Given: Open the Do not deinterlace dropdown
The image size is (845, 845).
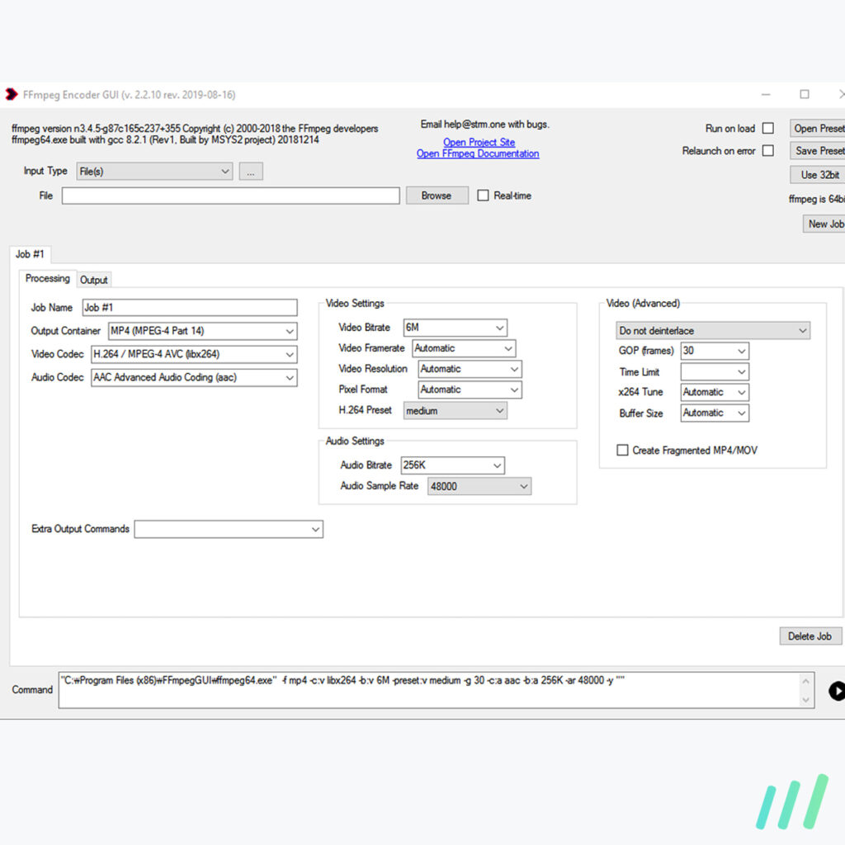Looking at the screenshot, I should click(x=713, y=330).
